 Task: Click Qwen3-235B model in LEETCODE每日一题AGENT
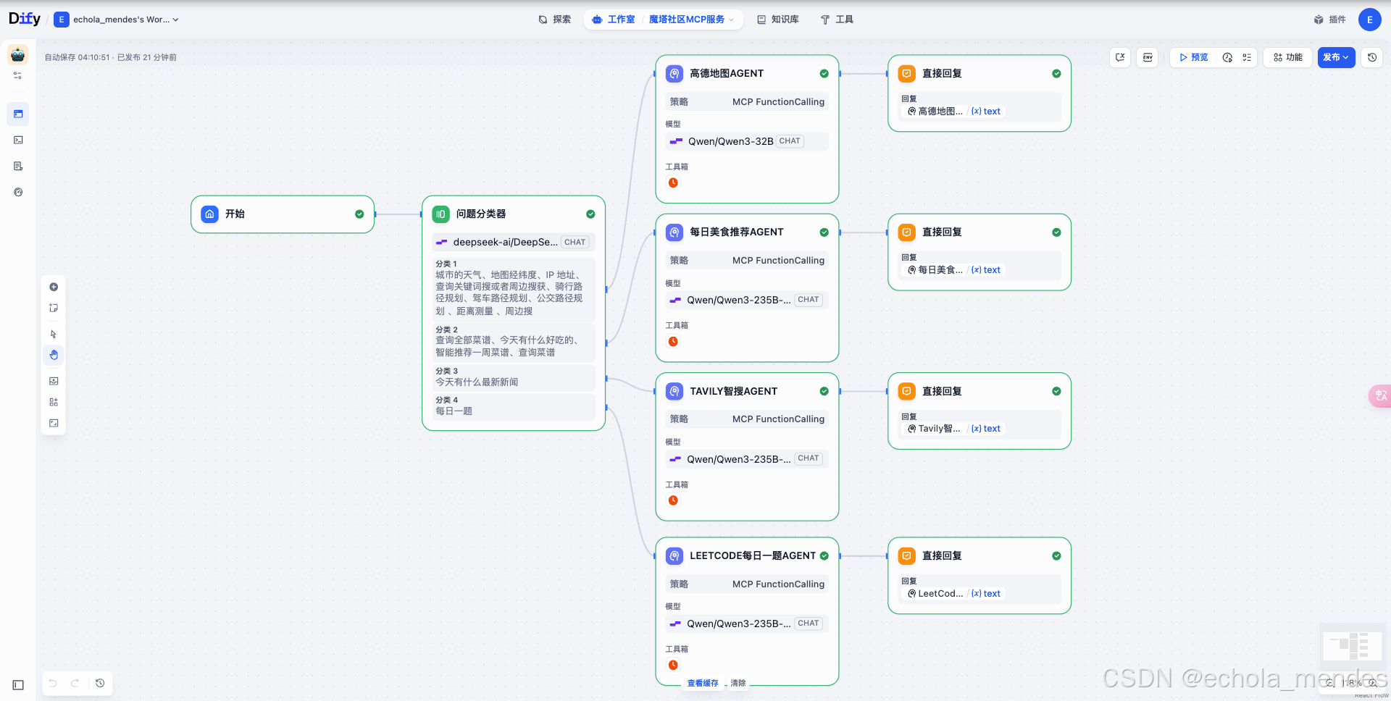click(x=747, y=624)
